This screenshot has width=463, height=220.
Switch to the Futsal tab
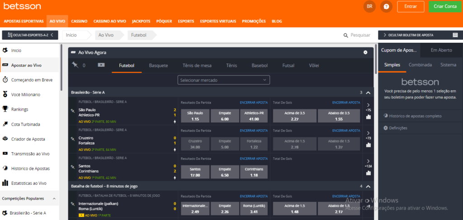[x=288, y=66]
